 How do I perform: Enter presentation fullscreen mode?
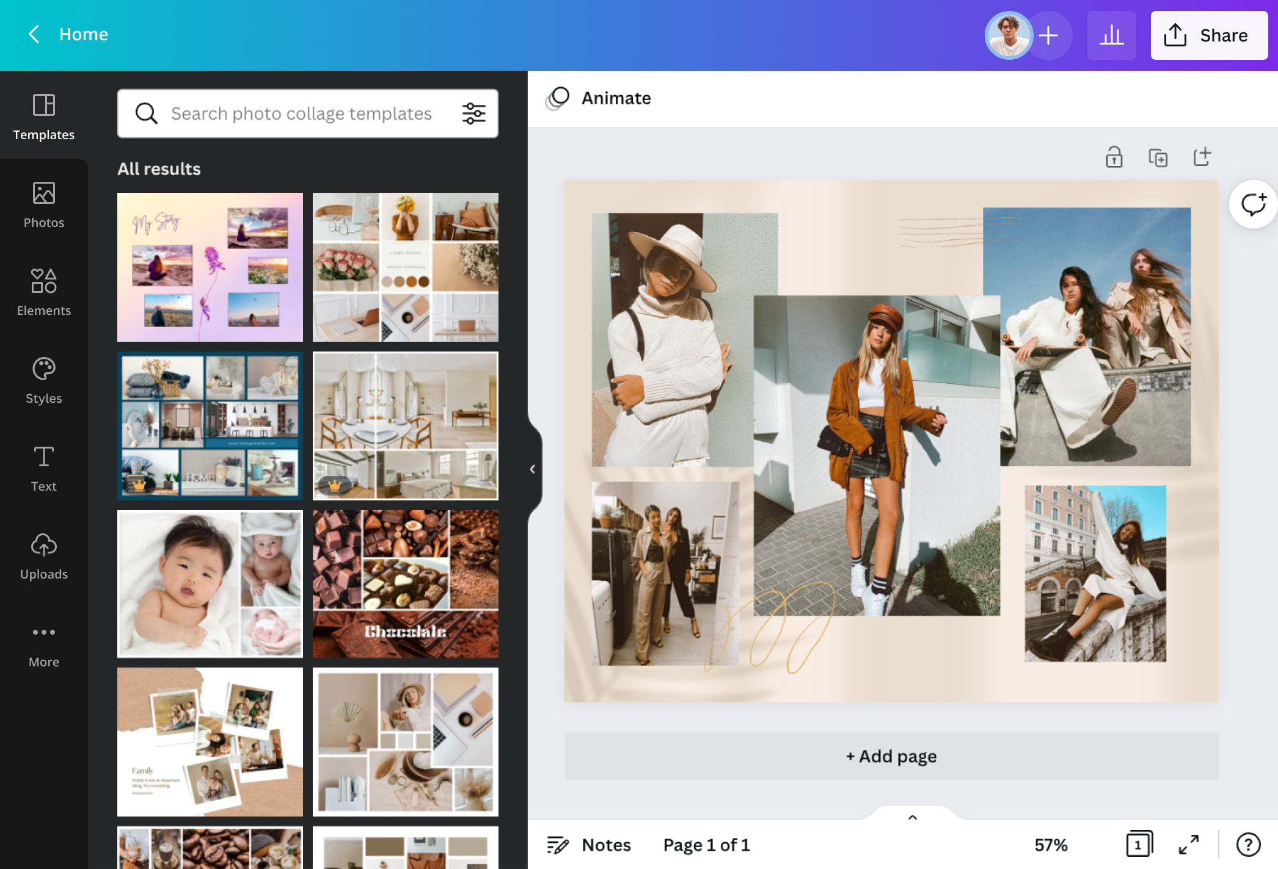pos(1188,845)
